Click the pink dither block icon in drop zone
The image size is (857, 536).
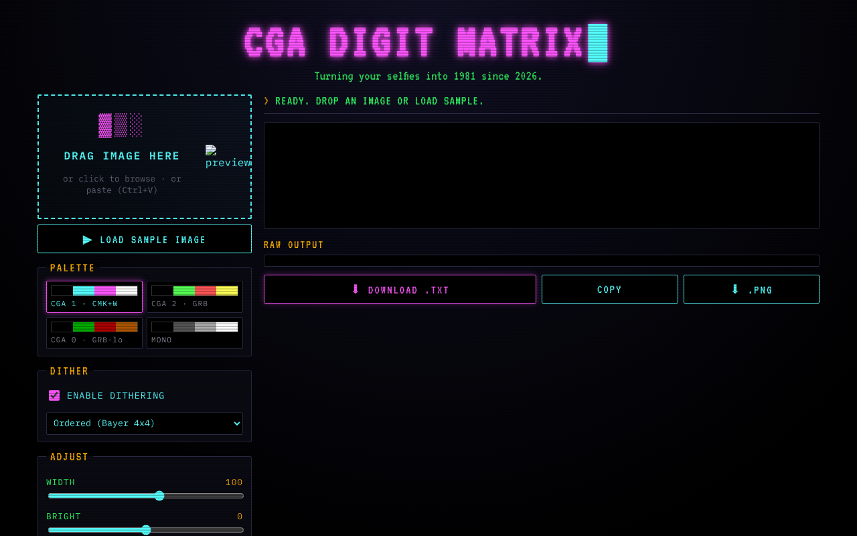tap(121, 125)
